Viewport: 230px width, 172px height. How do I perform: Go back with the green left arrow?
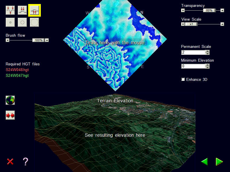[204, 162]
